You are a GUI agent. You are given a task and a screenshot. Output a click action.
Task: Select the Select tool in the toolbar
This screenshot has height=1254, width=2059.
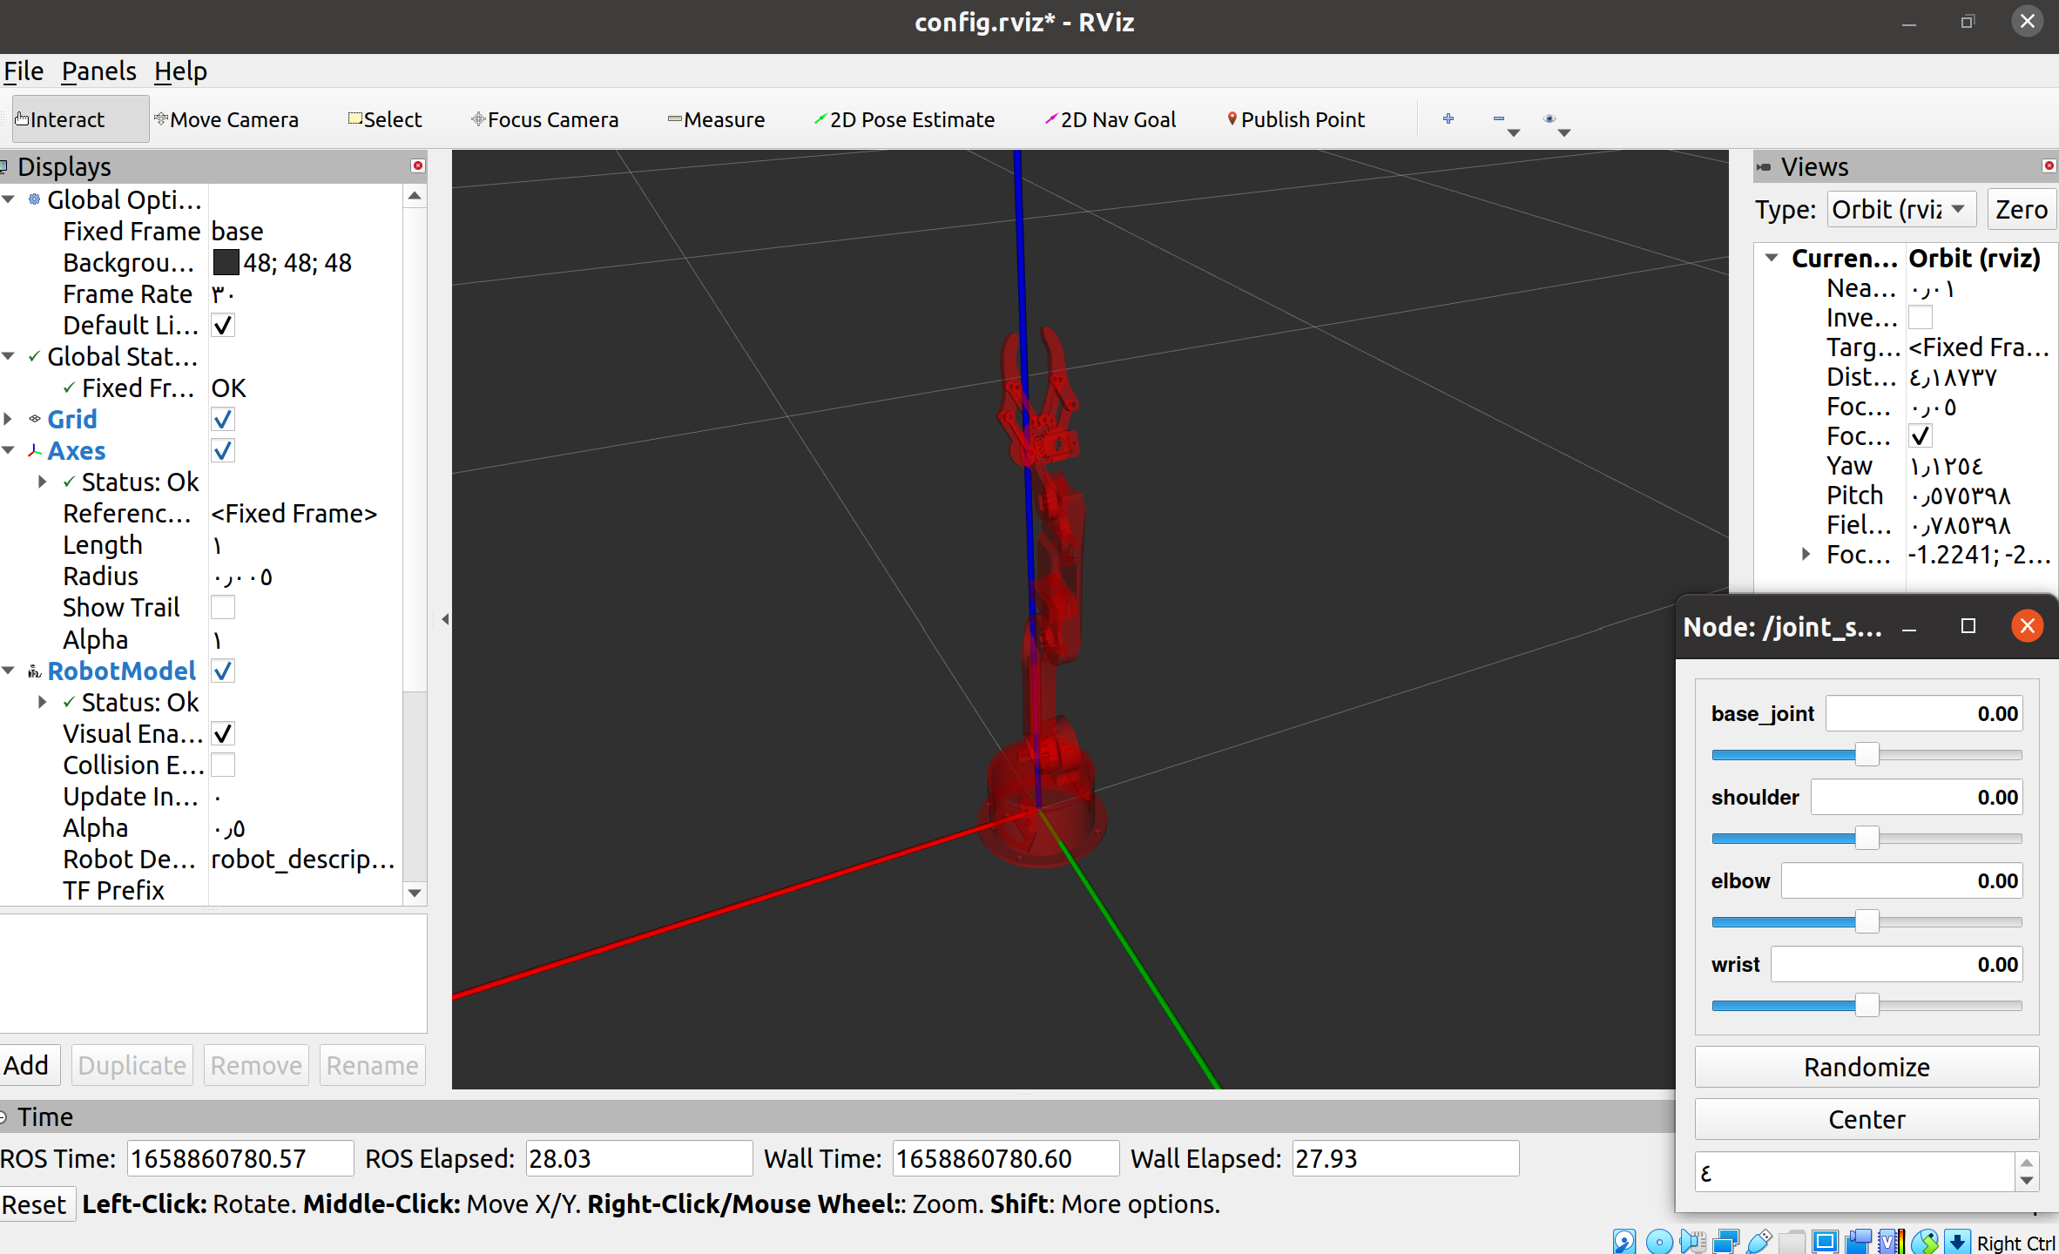coord(384,118)
